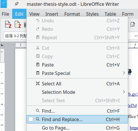Screen dimensions: 138x131
Task: Open the Selection Mode submenu
Action: tap(77, 92)
